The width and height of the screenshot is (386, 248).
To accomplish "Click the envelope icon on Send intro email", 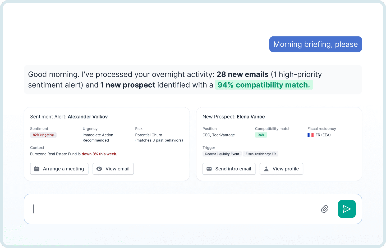I will click(209, 169).
